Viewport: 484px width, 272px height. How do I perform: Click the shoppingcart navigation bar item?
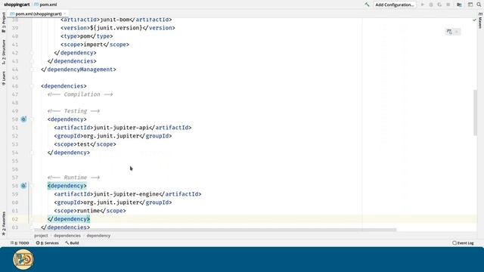pos(17,5)
